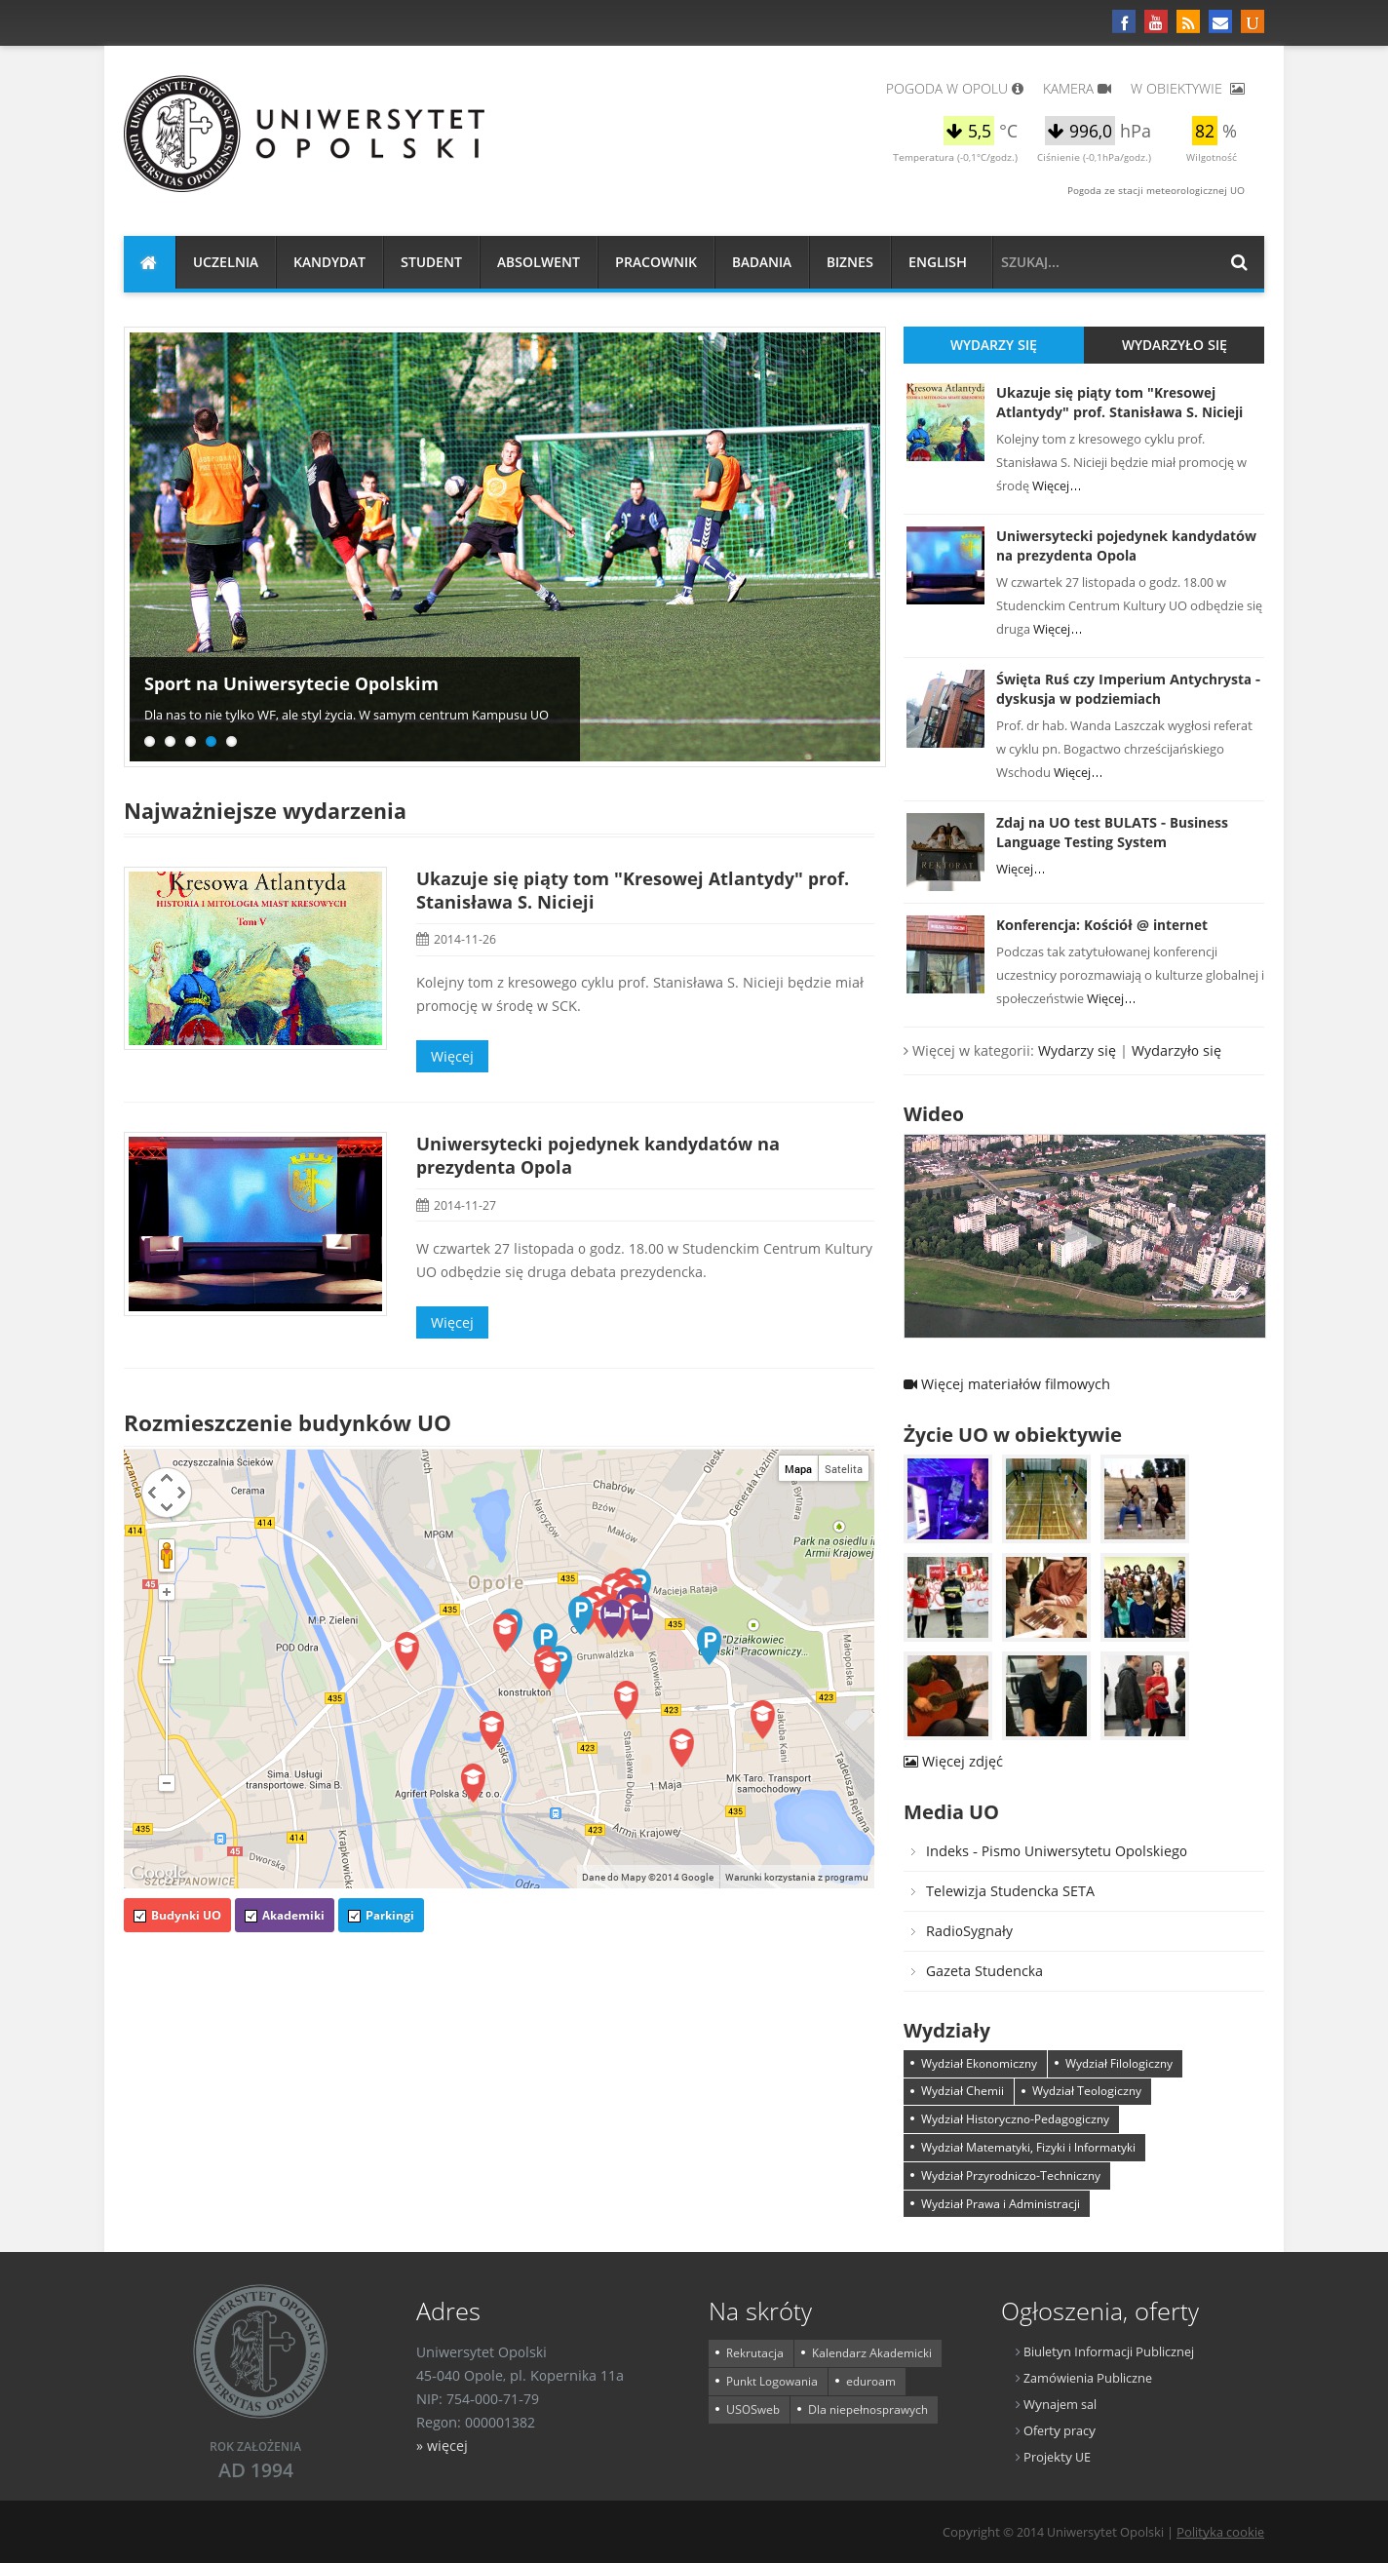Image resolution: width=1388 pixels, height=2563 pixels.
Task: Click the home icon in navigation bar
Action: (148, 262)
